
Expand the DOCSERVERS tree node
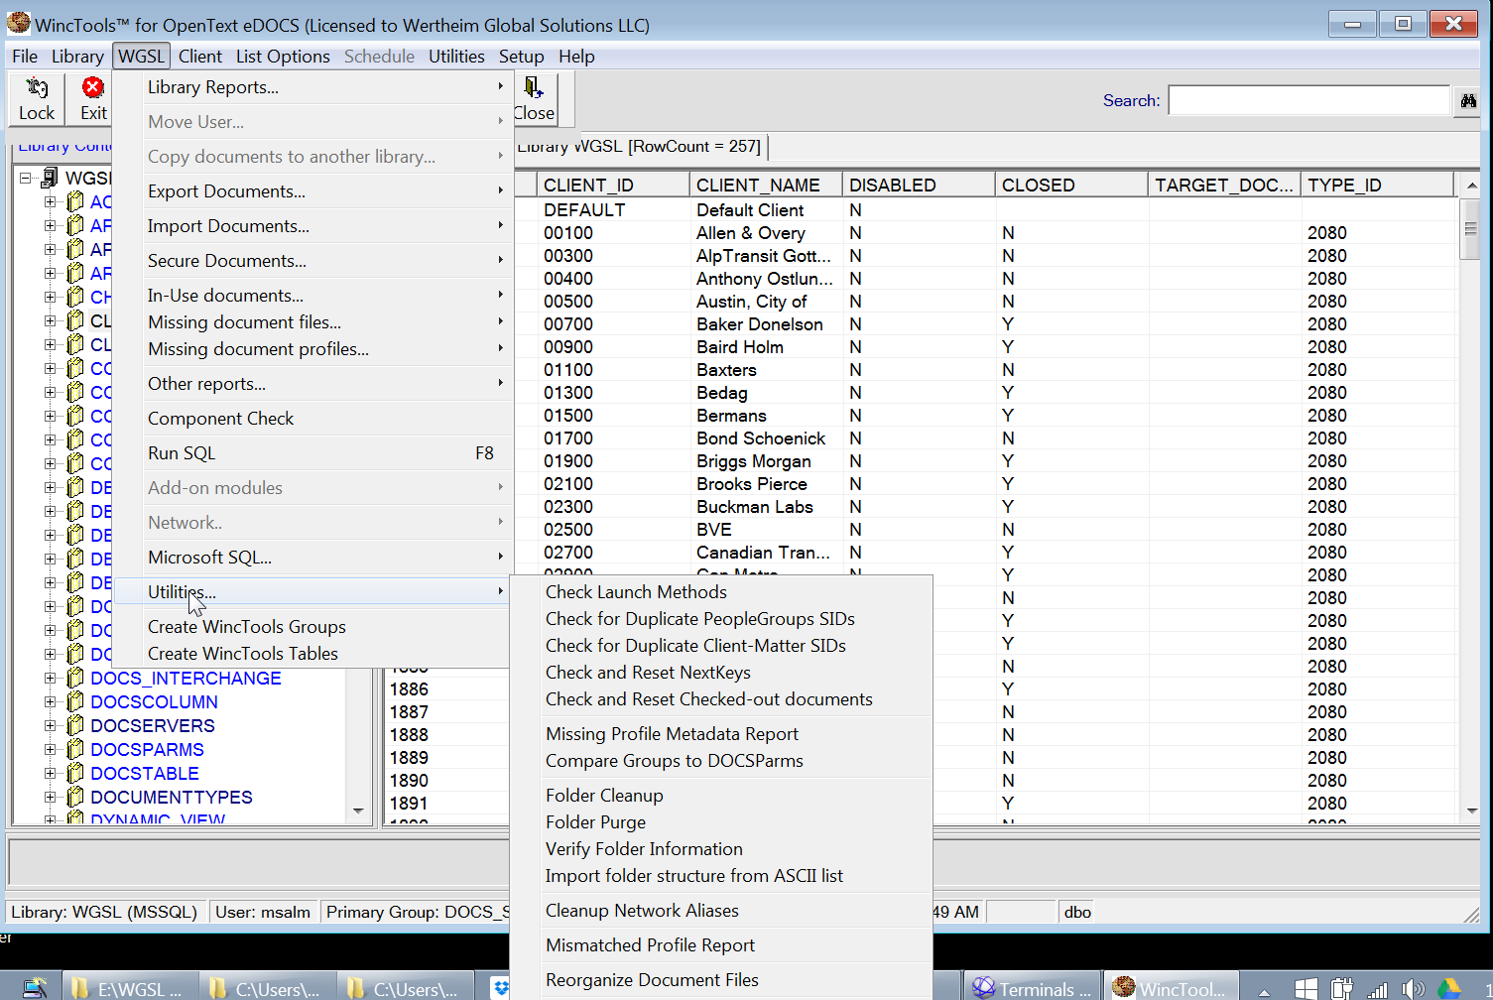tap(50, 726)
